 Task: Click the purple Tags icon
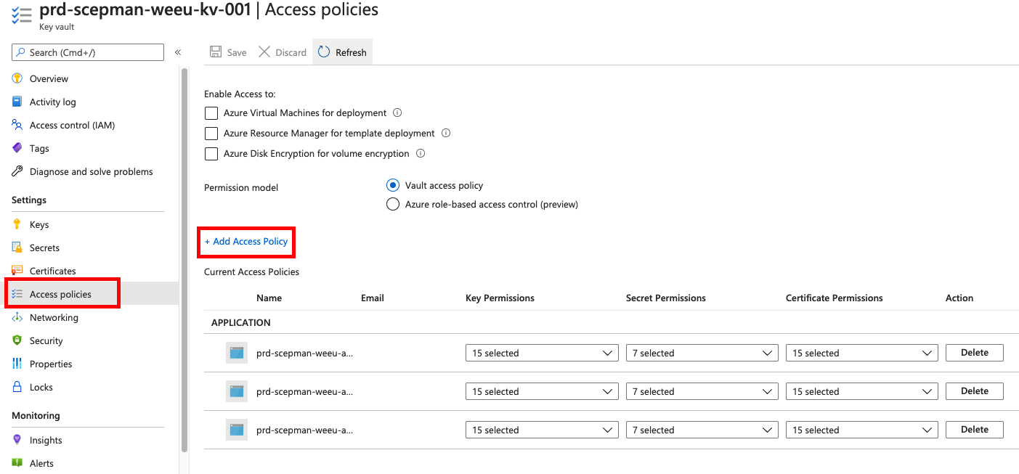[x=17, y=148]
